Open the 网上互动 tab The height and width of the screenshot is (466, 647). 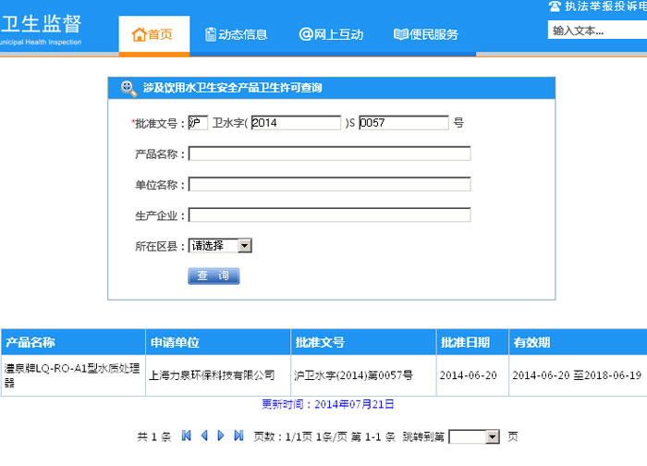coord(331,35)
